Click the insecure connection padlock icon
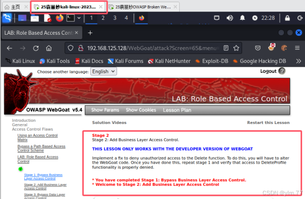Image resolution: width=305 pixels, height=199 pixels. pos(81,48)
